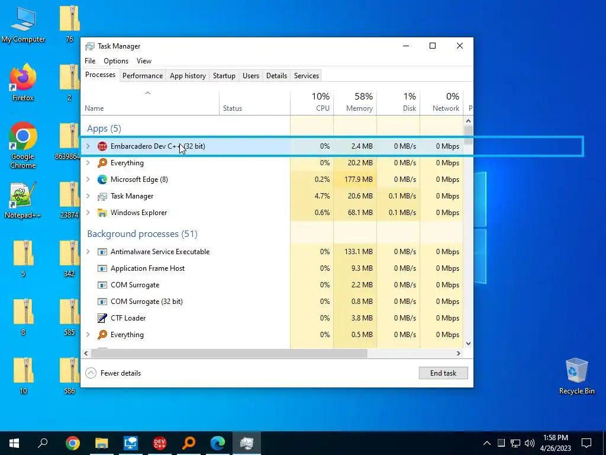The height and width of the screenshot is (455, 606).
Task: Click the Task Manager process row icon
Action: [x=102, y=196]
